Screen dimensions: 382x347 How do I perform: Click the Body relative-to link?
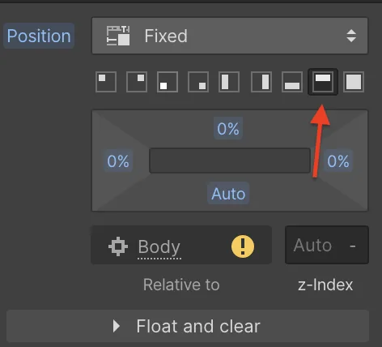pyautogui.click(x=159, y=246)
